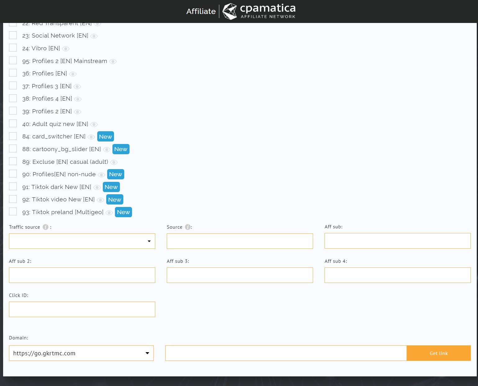Image resolution: width=478 pixels, height=386 pixels.
Task: Tick the Tiktok preland [Multigeo] checkbox
Action: pyautogui.click(x=13, y=211)
